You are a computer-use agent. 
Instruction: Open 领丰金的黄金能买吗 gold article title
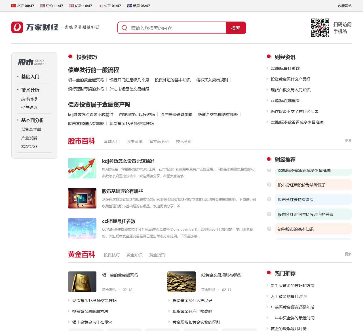click(120, 275)
